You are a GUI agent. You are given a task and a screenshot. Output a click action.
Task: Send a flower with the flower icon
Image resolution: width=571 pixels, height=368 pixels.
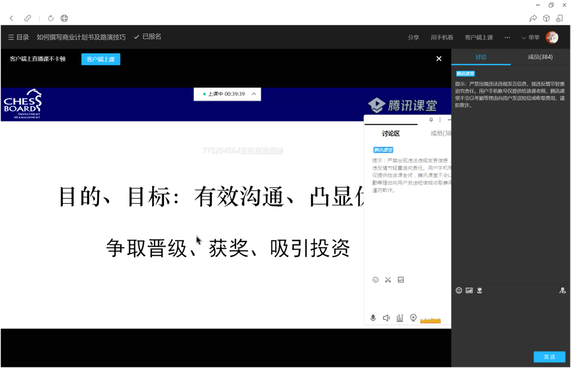click(480, 290)
